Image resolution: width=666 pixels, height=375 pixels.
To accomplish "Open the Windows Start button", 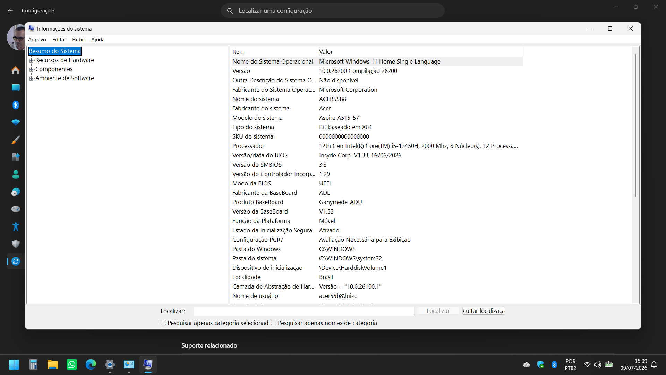I will coord(14,365).
